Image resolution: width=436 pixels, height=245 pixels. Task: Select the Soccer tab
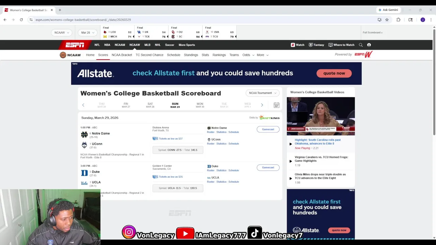[170, 45]
